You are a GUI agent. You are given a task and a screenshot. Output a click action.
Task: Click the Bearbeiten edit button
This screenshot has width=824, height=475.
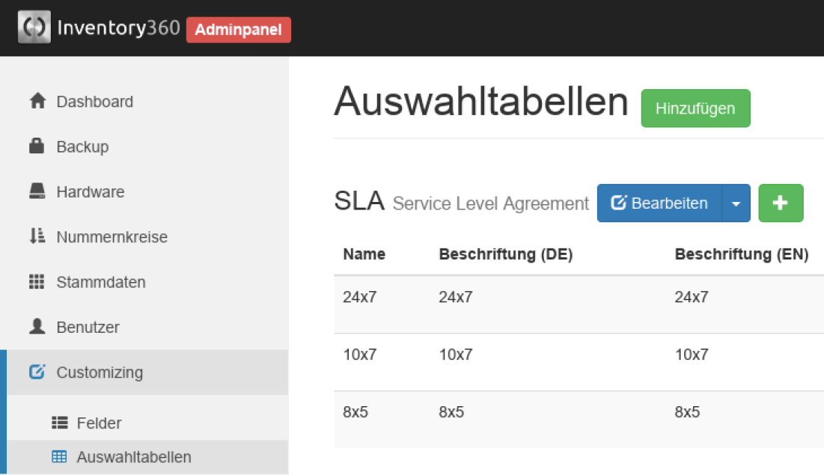tap(659, 203)
